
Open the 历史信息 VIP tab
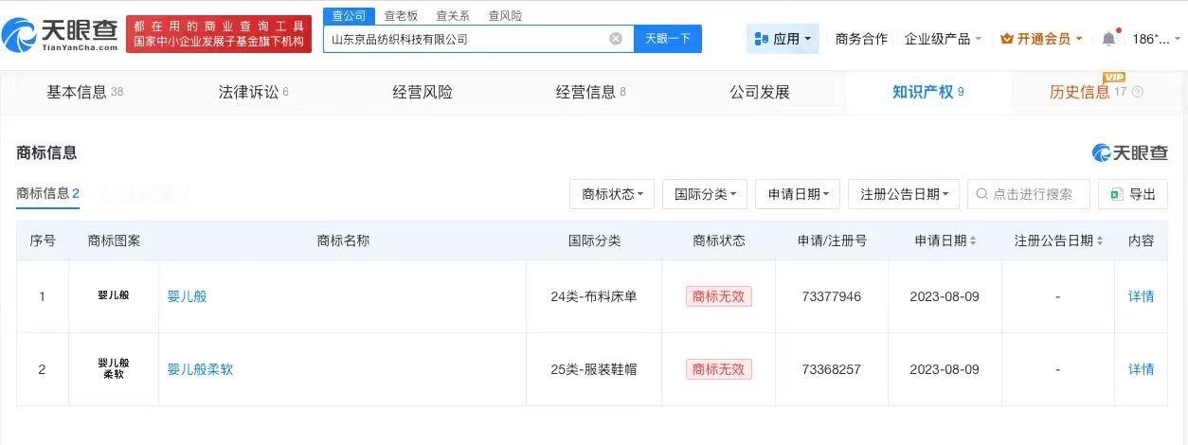[x=1096, y=93]
